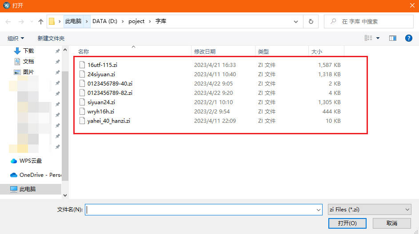Click the 打开(O) button
Screen dimensions: 419x234
pyautogui.click(x=347, y=223)
